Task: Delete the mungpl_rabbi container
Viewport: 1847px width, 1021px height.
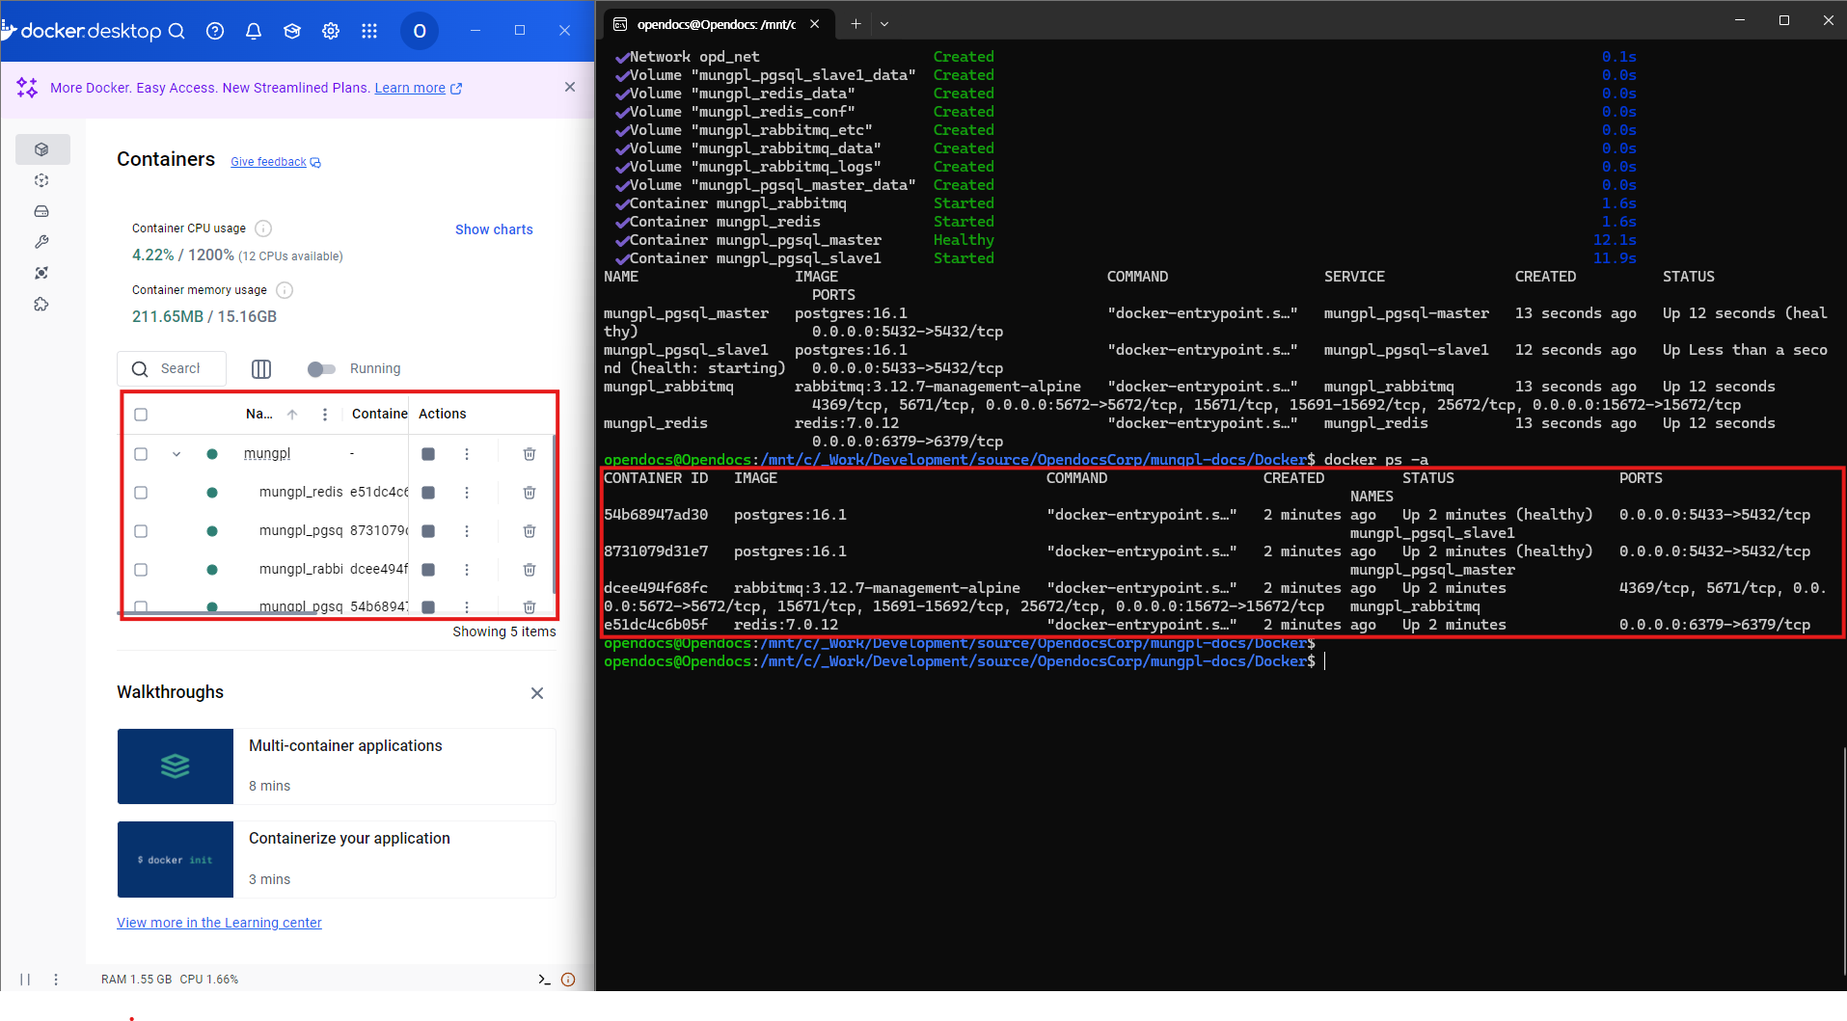Action: pyautogui.click(x=530, y=570)
